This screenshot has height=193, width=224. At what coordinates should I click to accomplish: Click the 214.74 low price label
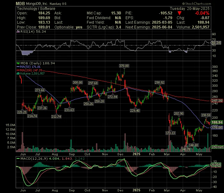[x=32, y=116]
